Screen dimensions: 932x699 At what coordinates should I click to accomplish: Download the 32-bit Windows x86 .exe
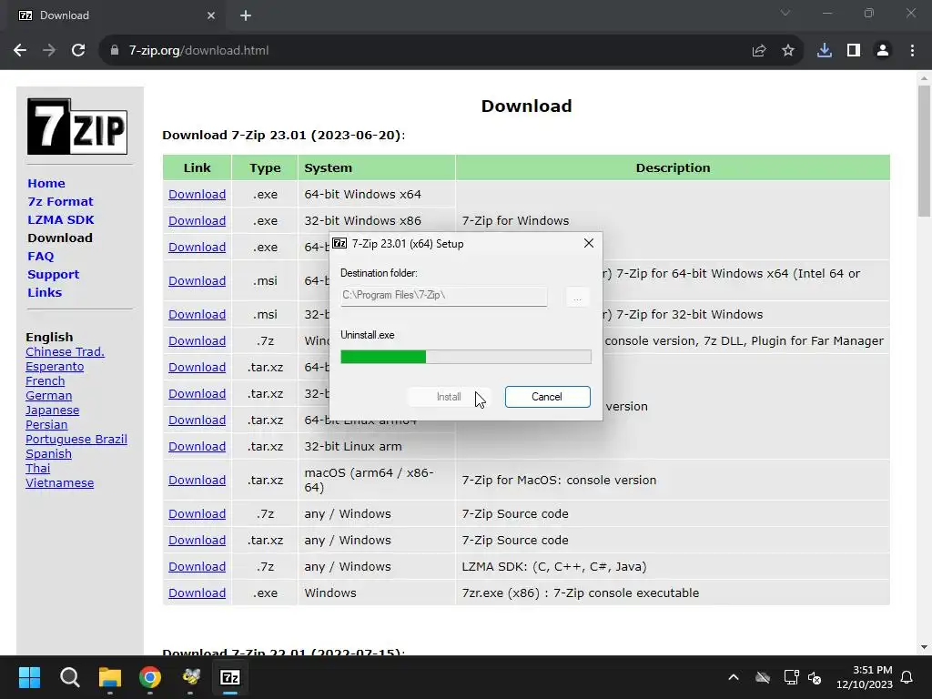pos(197,220)
